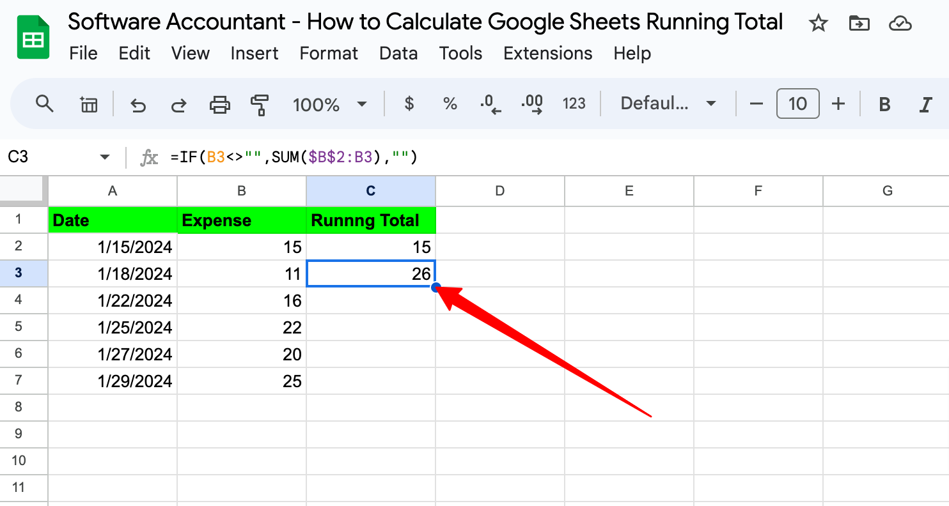
Task: Open the View menu
Action: coord(191,53)
